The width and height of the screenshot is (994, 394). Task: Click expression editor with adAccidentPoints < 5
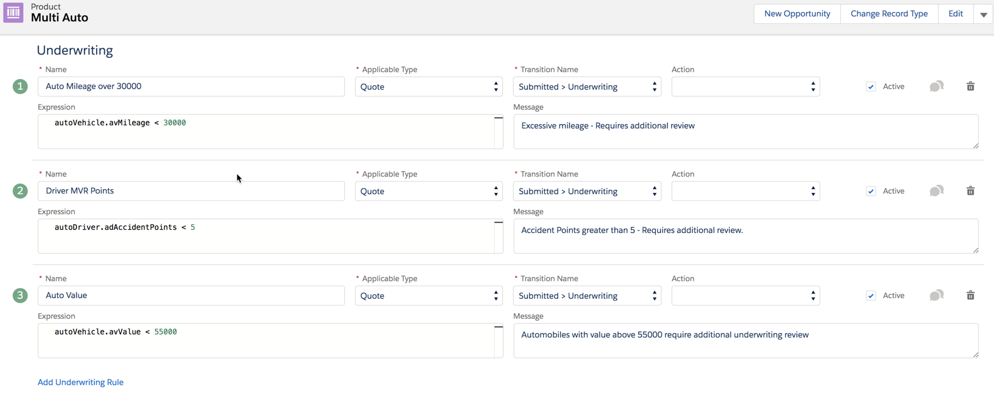tap(270, 236)
